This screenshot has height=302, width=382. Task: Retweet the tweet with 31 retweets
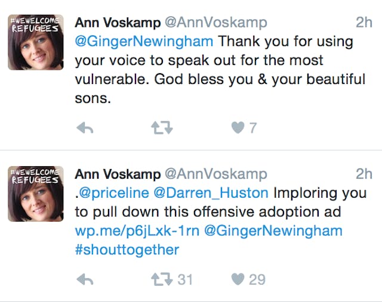pyautogui.click(x=159, y=279)
